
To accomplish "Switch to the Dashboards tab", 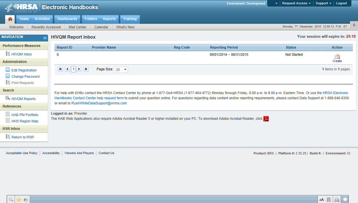I will (x=67, y=19).
